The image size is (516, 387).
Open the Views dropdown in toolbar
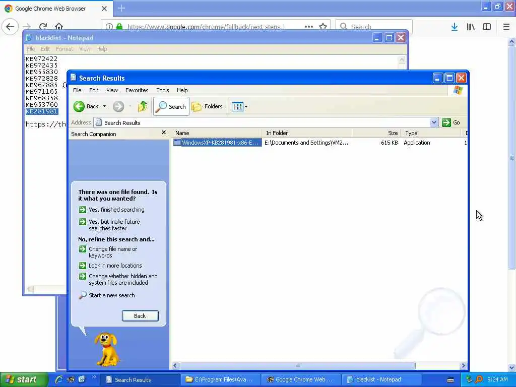[239, 106]
